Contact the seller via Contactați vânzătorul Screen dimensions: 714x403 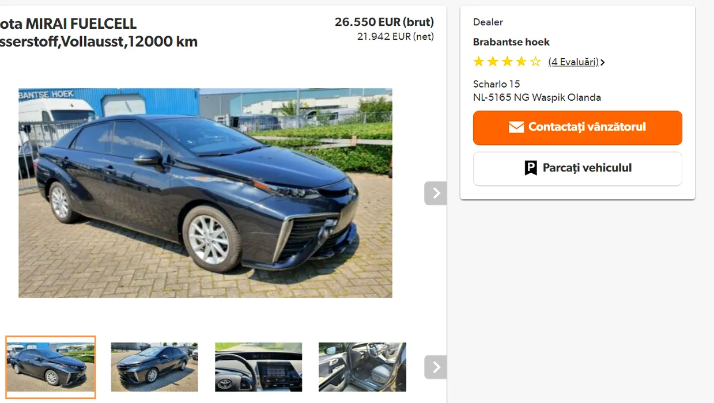tap(577, 127)
